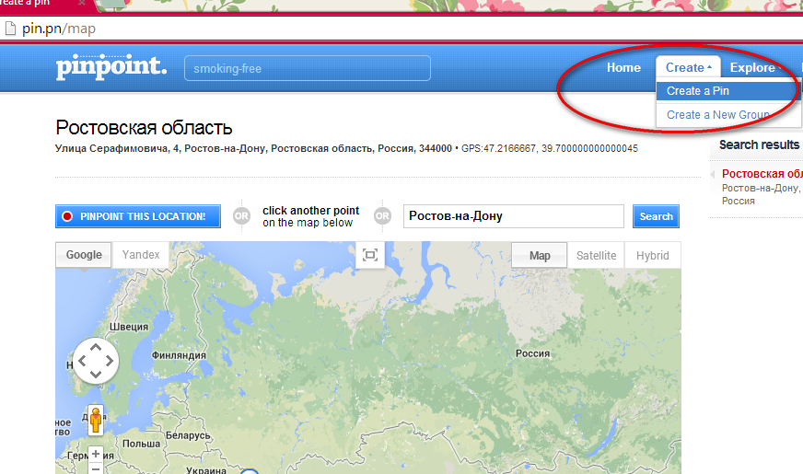Viewport: 803px width, 474px height.
Task: Select Hybrid map view
Action: tap(652, 256)
